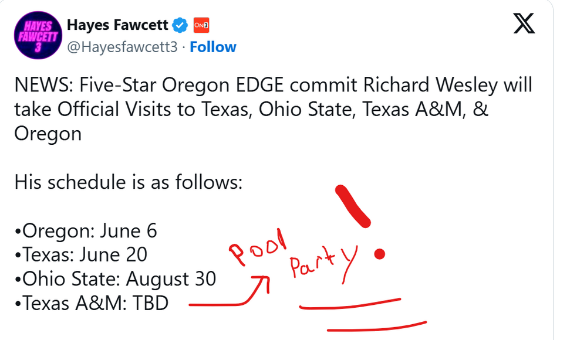Screen dimensions: 587x340
Task: Select the "Texas: June 20" line
Action: click(x=81, y=254)
